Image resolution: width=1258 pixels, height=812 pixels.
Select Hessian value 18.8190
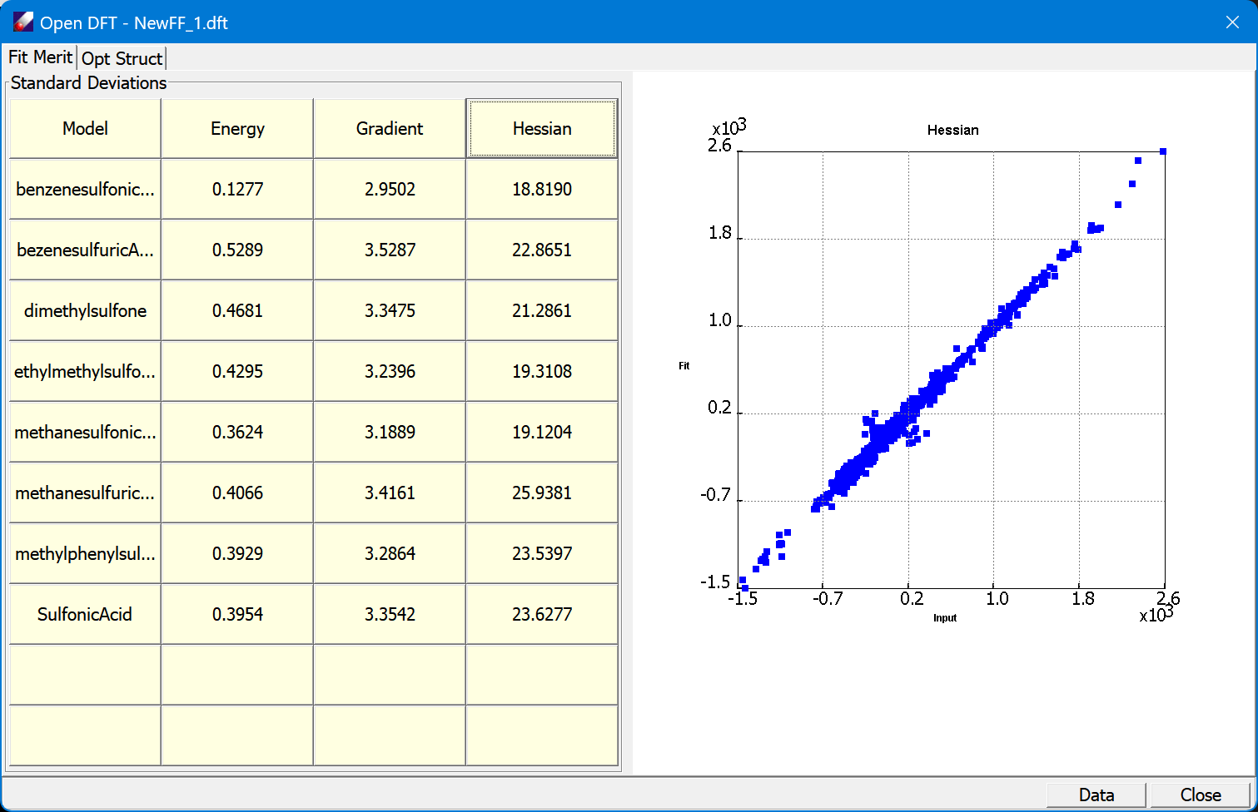tap(542, 189)
